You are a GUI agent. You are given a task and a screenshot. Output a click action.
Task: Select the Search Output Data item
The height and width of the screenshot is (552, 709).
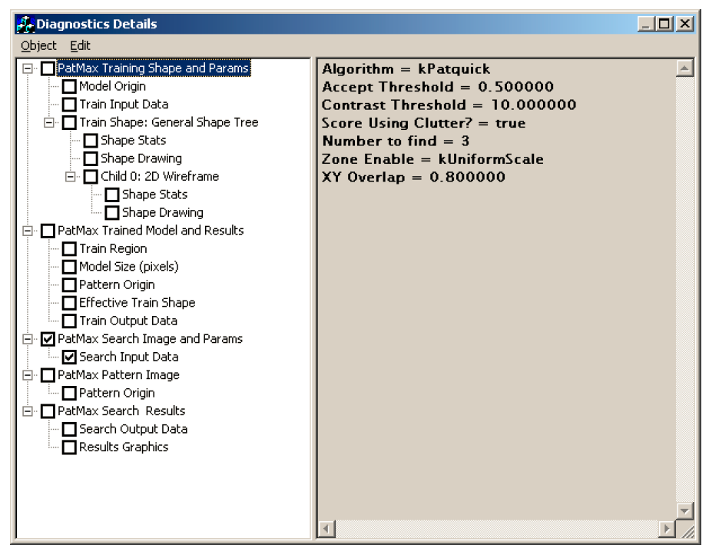[x=133, y=429]
